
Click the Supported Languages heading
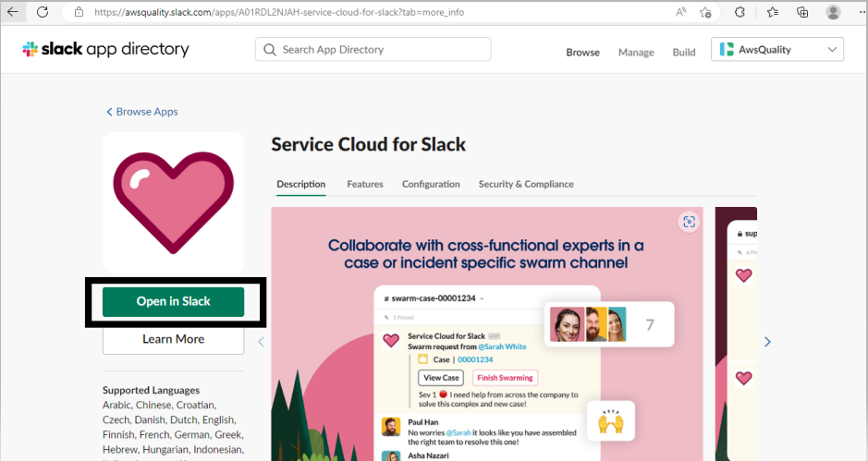[x=151, y=390]
